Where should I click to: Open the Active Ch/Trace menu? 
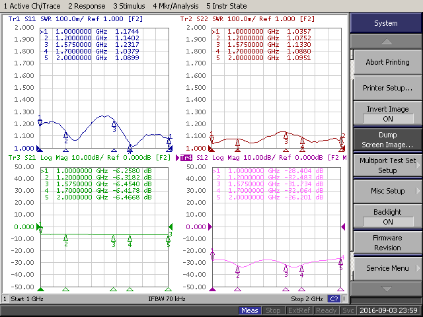(32, 6)
